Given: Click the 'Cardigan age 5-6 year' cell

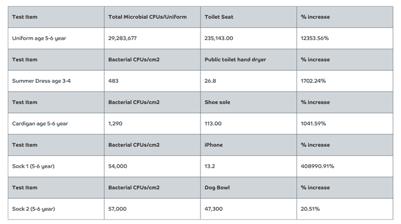Looking at the screenshot, I should 56,123.
